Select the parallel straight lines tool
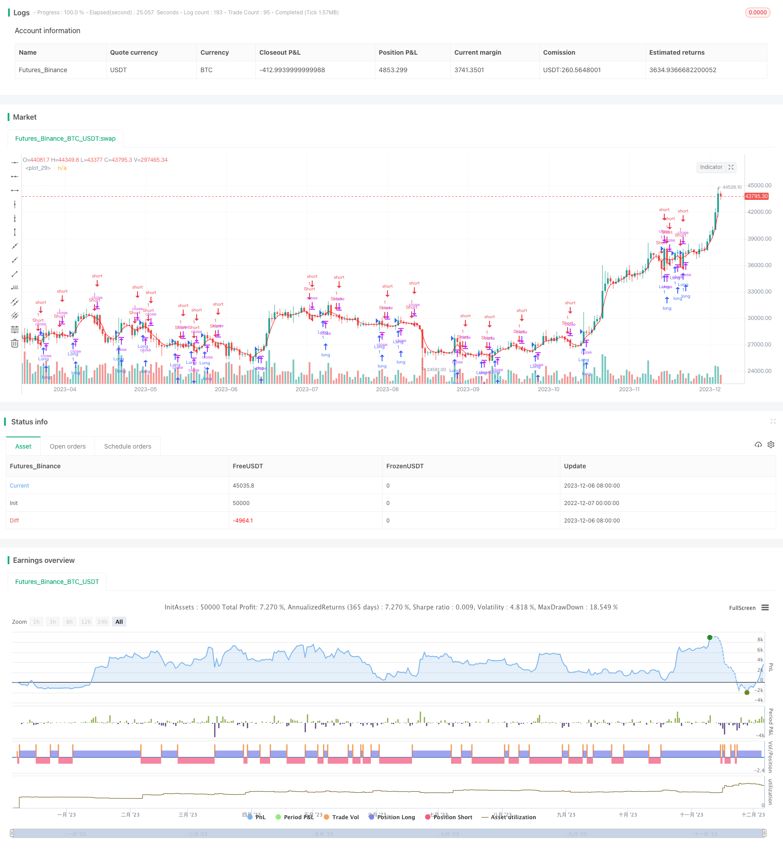 pos(15,315)
